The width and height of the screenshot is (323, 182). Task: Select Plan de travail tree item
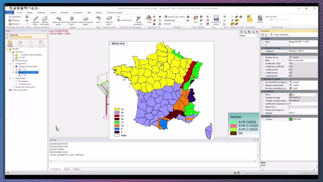click(21, 61)
